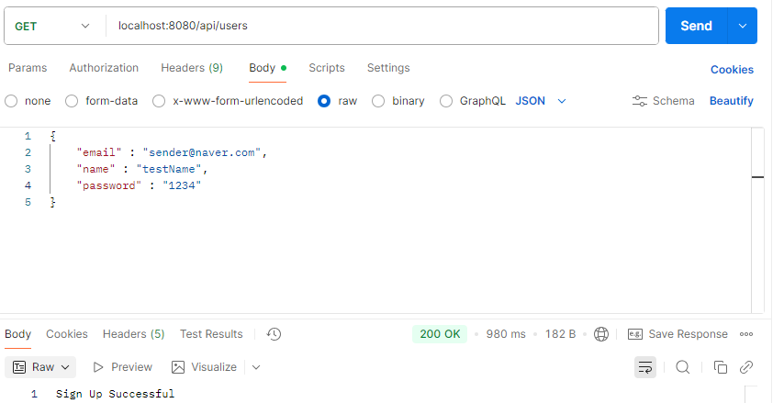Click the Sign Up Successful response text
784x403 pixels.
pos(115,394)
